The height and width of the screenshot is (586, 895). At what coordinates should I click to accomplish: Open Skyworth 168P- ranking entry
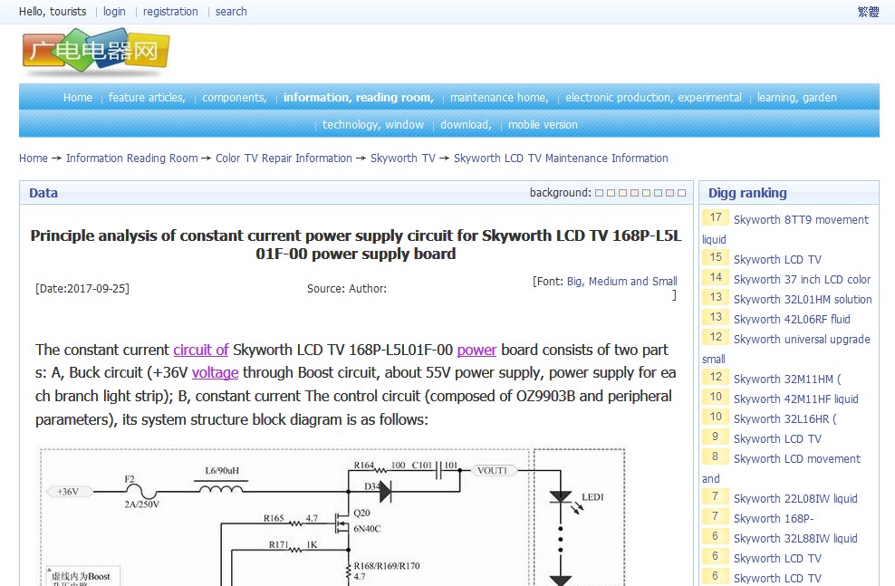click(774, 519)
